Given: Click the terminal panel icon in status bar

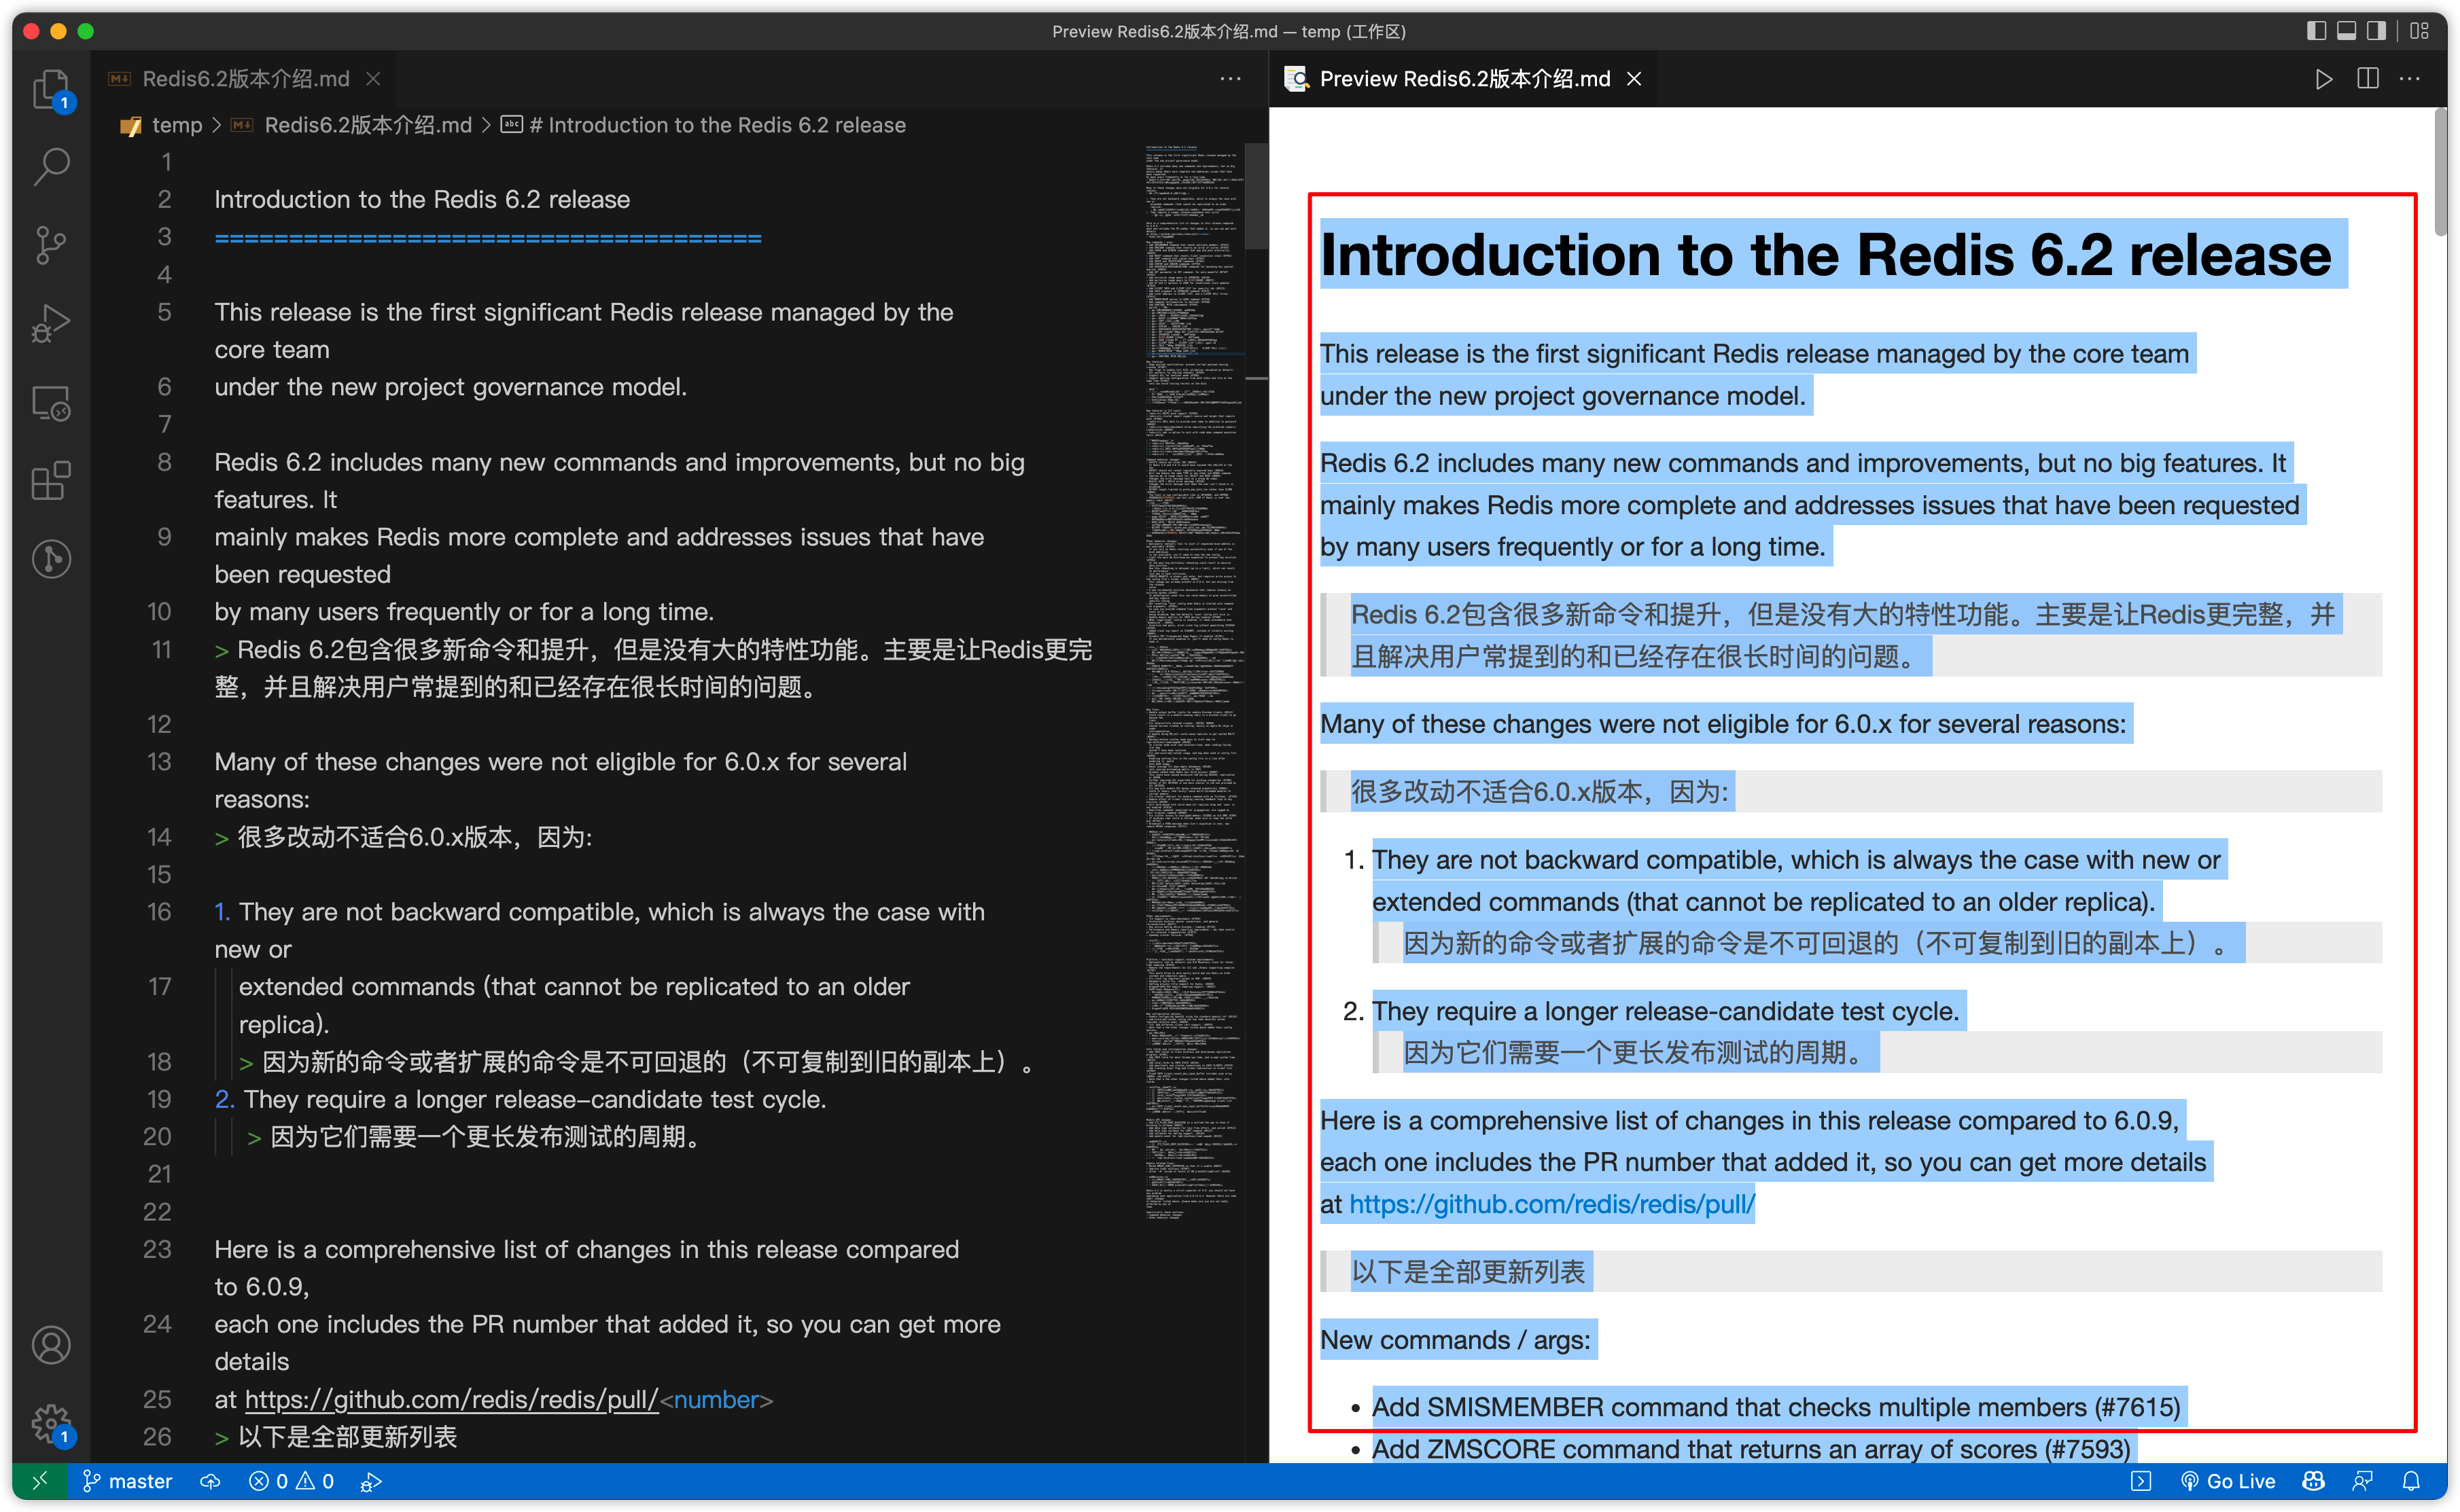Looking at the screenshot, I should [2141, 1481].
